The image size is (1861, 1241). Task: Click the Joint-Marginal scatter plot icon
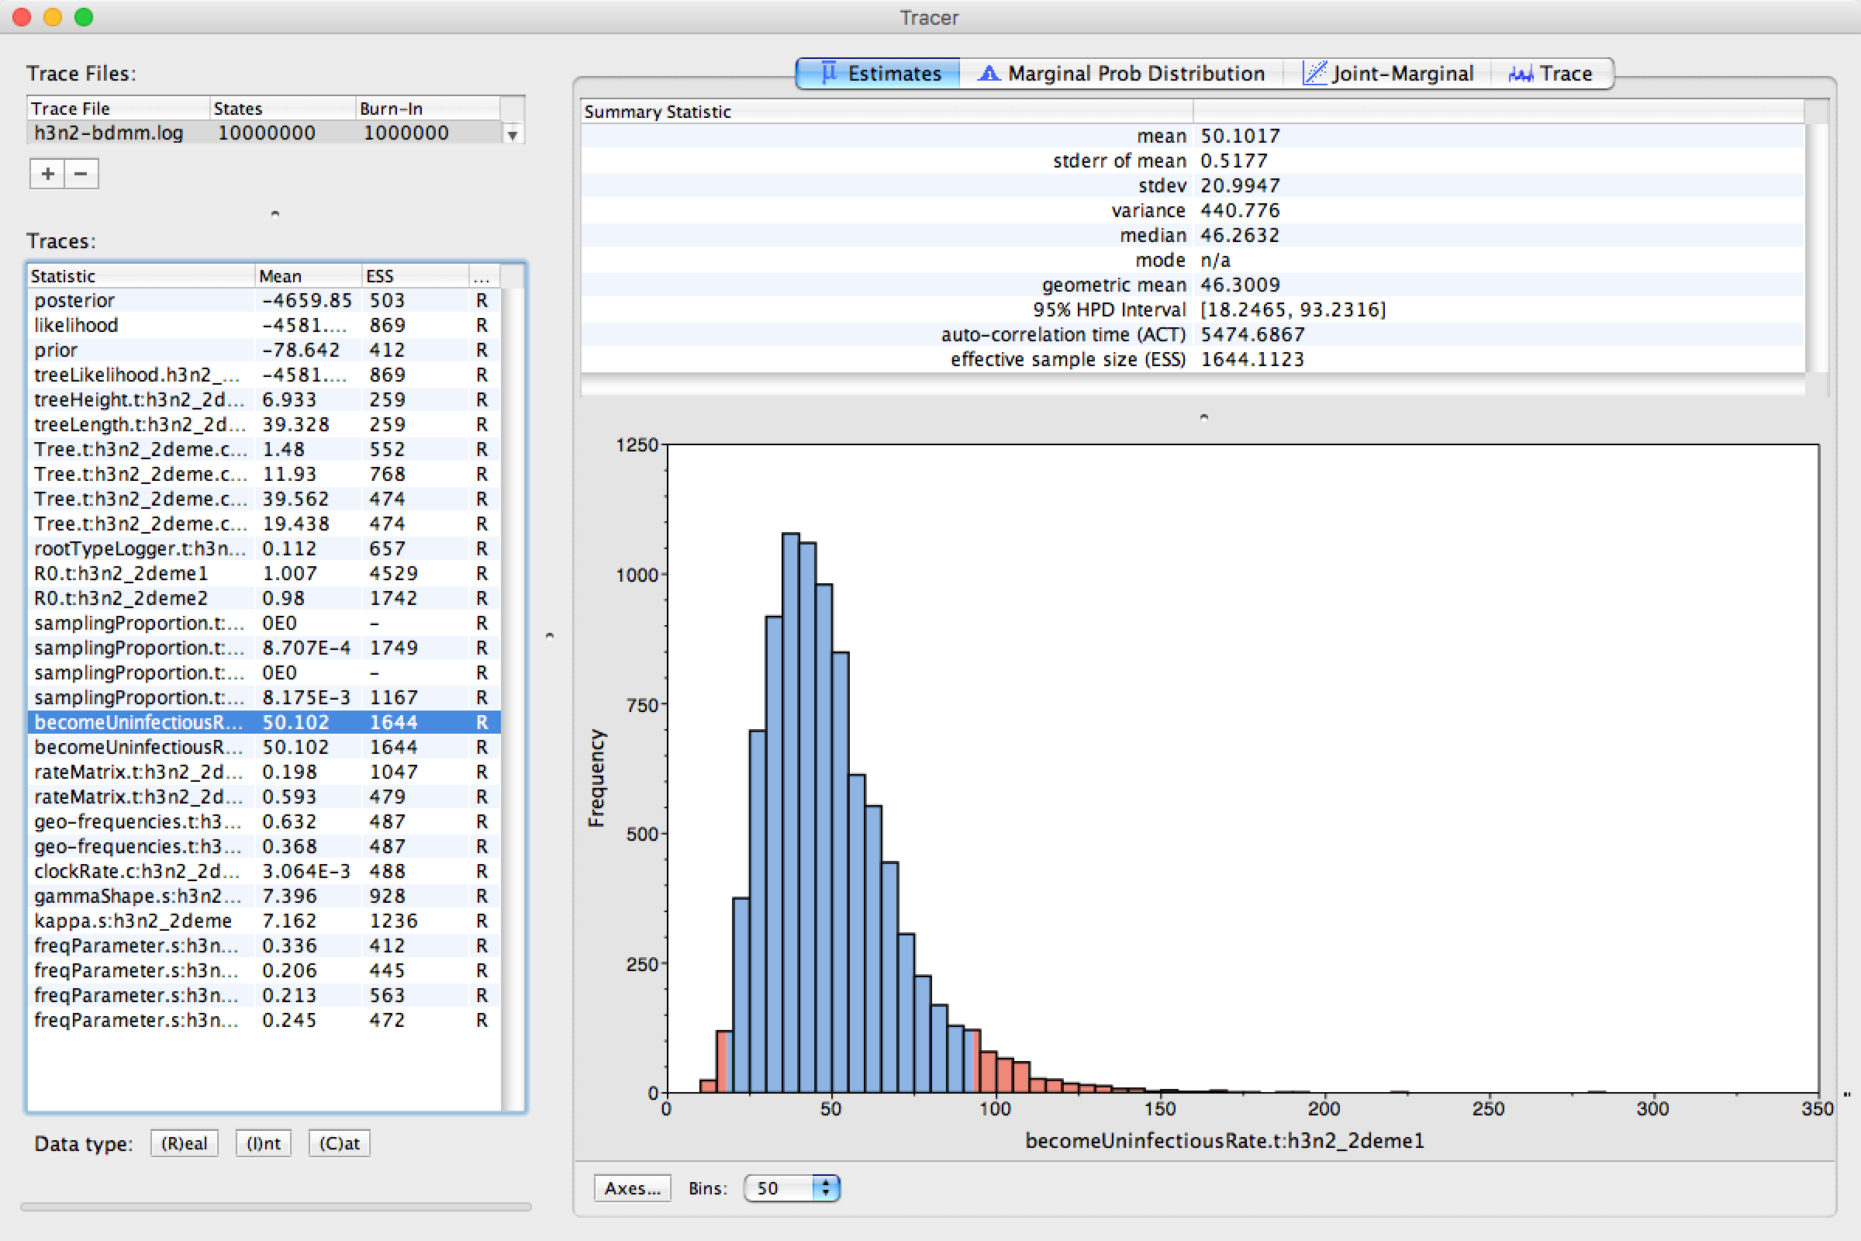tap(1314, 74)
